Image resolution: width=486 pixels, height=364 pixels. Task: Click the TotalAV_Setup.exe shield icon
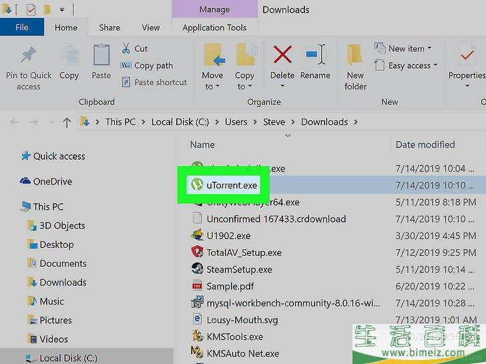(x=197, y=252)
